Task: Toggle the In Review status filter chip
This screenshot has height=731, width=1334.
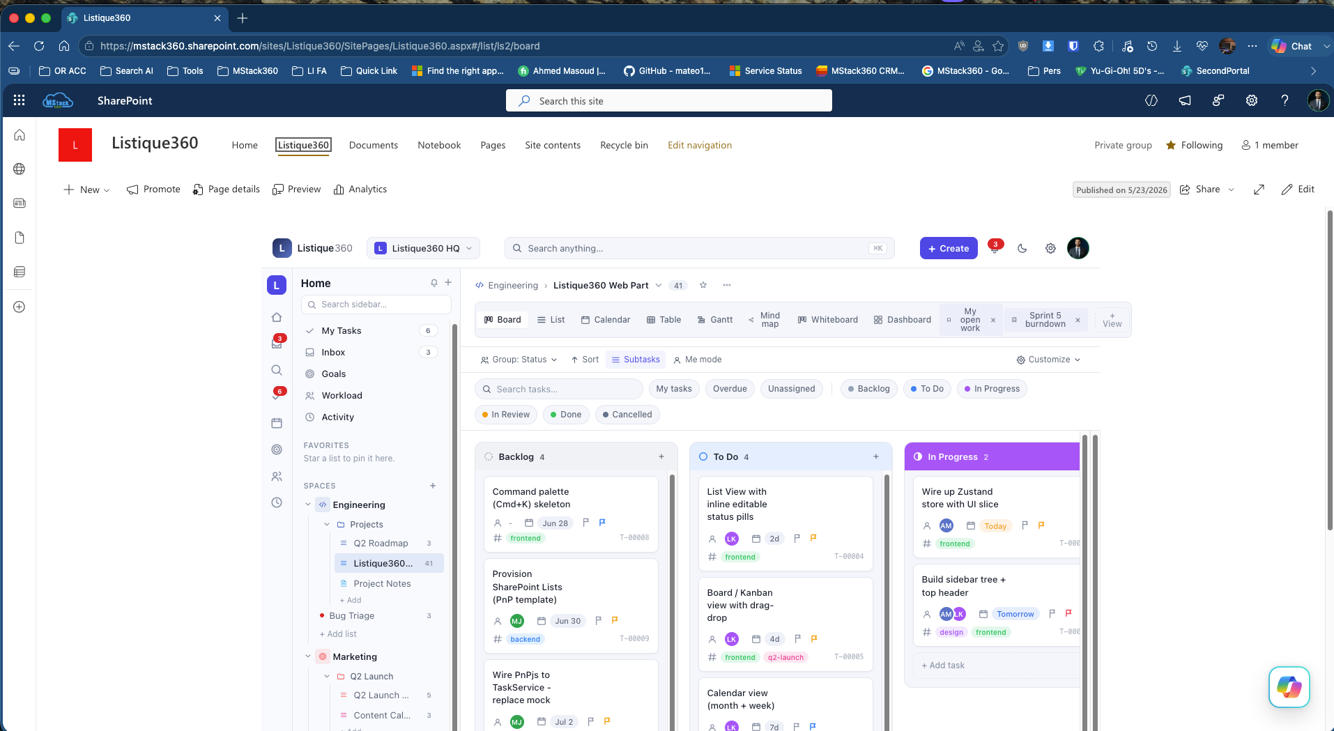Action: pos(505,414)
